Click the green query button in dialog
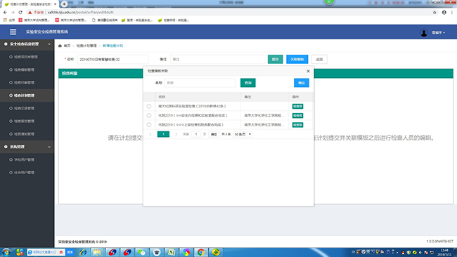The image size is (457, 257). click(x=248, y=83)
